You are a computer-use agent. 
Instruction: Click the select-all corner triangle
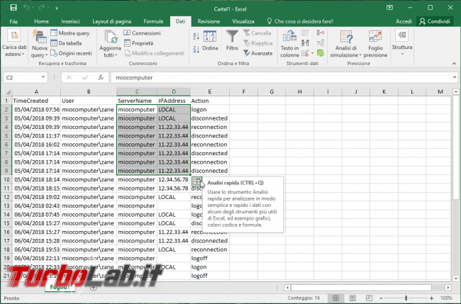tap(8, 92)
